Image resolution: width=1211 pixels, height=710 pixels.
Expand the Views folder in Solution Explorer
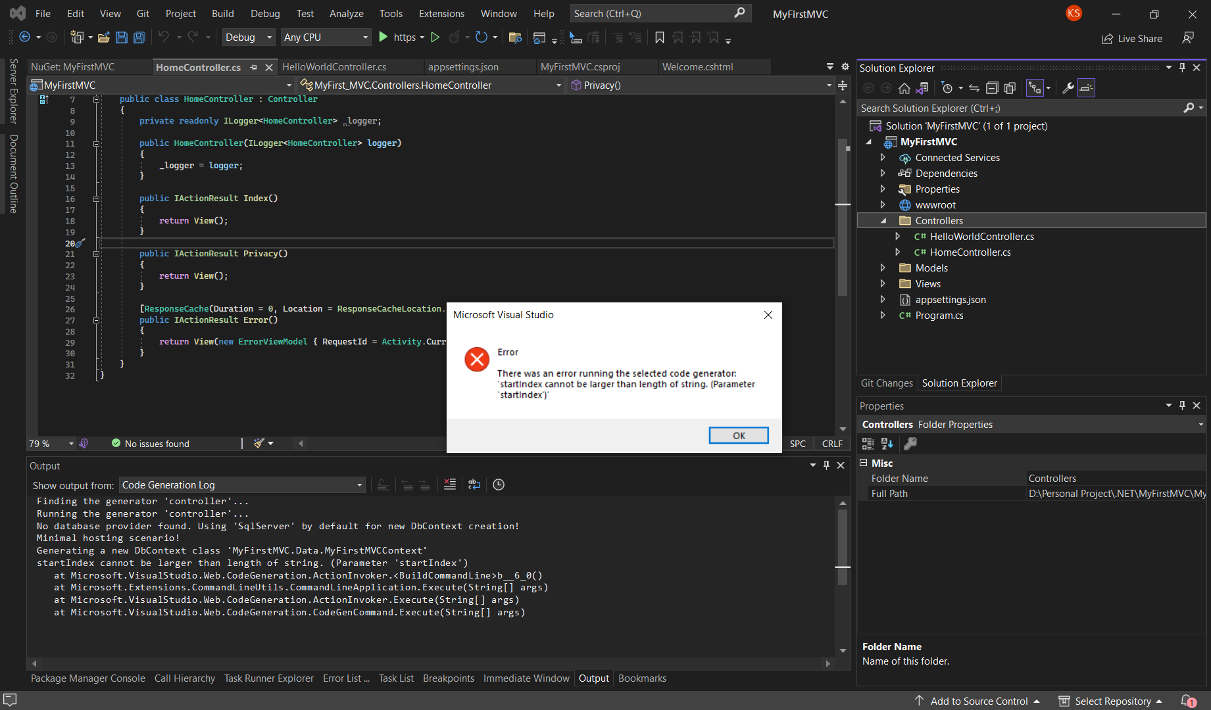tap(883, 283)
